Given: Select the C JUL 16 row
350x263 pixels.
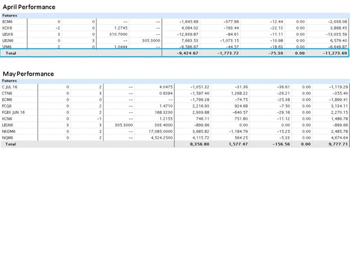Looking at the screenshot, I should tap(11, 86).
